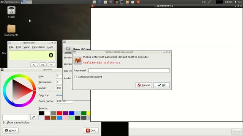Pick the light green palette swatch
The height and width of the screenshot is (136, 243).
(71, 118)
